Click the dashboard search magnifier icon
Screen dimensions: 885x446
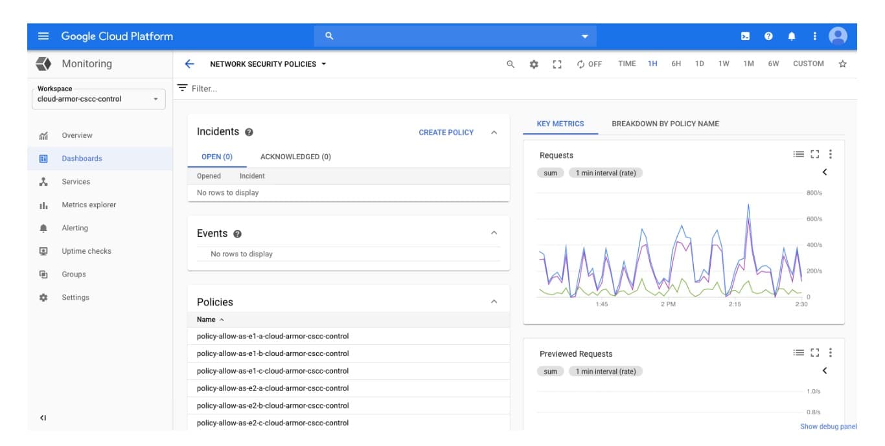(511, 64)
